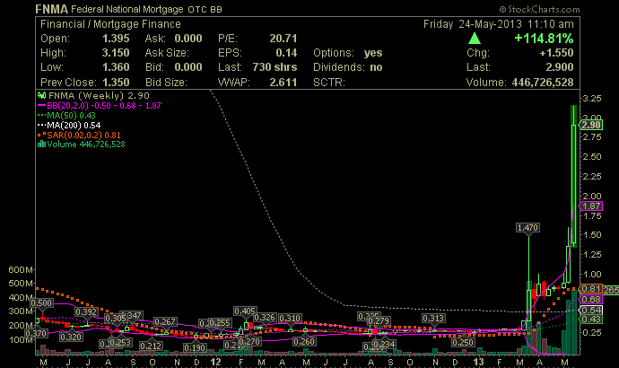Screen dimensions: 619x368
Task: Click the 12 year marker on time axis
Action: pyautogui.click(x=215, y=362)
